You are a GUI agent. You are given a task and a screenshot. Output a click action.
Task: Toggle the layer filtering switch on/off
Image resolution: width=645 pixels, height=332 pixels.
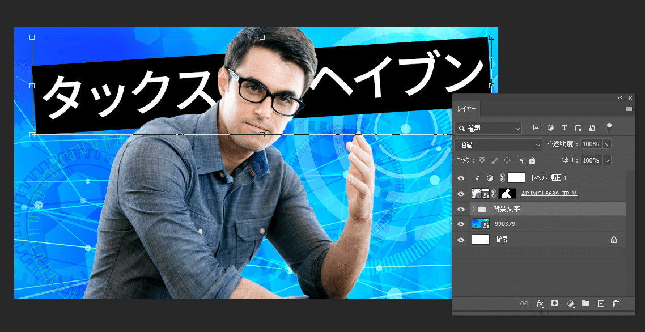[x=609, y=127]
